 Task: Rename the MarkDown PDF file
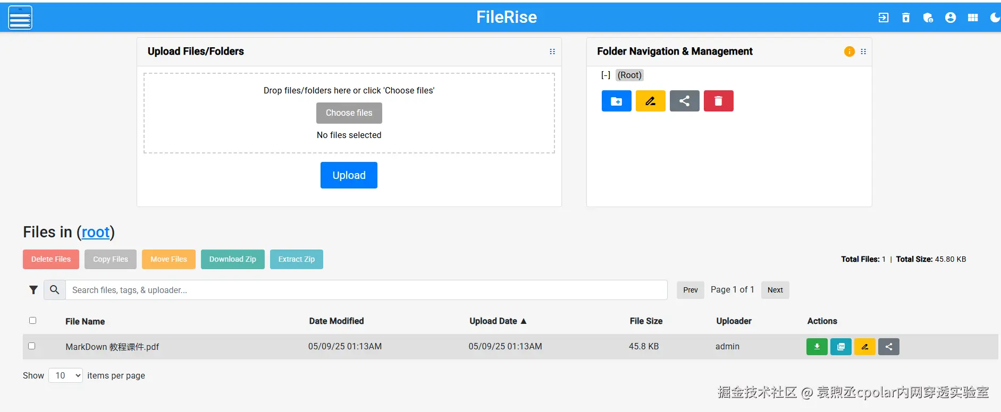pyautogui.click(x=865, y=347)
